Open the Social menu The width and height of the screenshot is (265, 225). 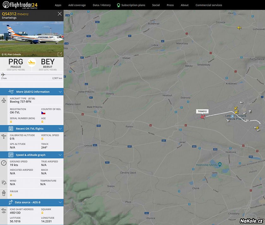[x=156, y=5]
